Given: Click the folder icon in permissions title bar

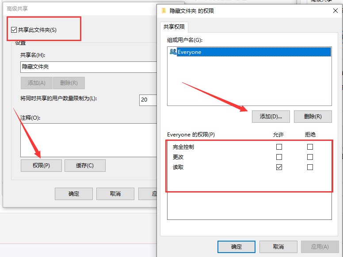Looking at the screenshot, I should pos(164,10).
